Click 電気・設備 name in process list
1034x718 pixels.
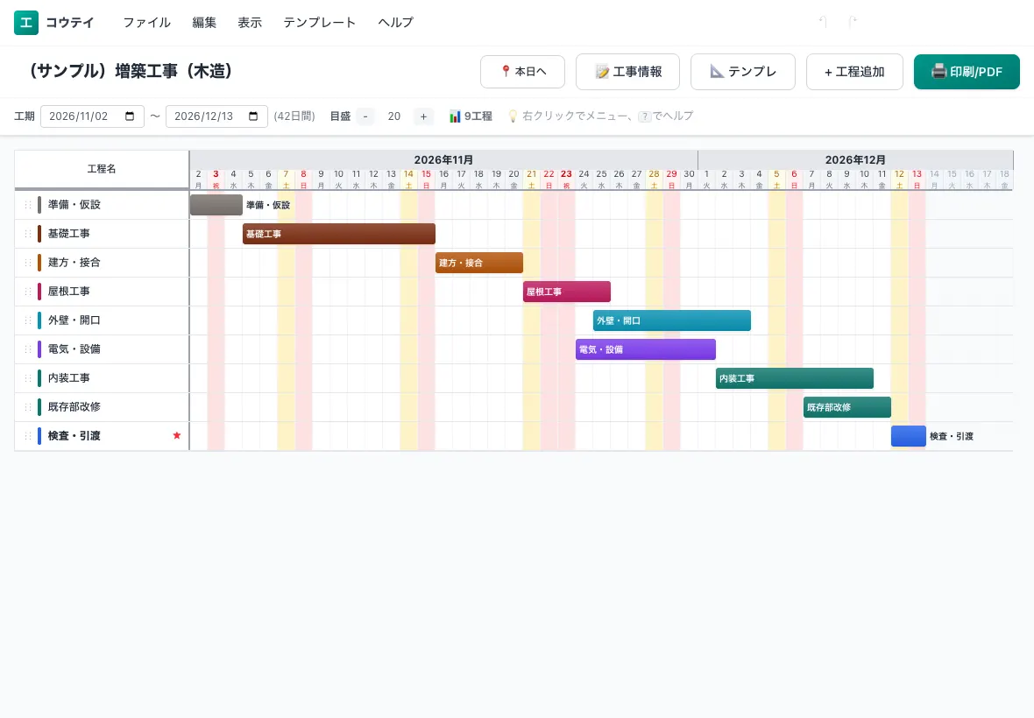[x=74, y=349]
